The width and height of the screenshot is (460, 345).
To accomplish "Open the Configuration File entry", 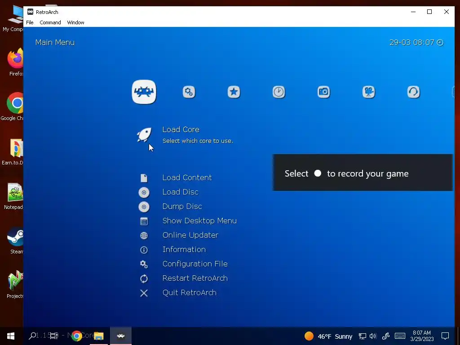I will (x=195, y=264).
